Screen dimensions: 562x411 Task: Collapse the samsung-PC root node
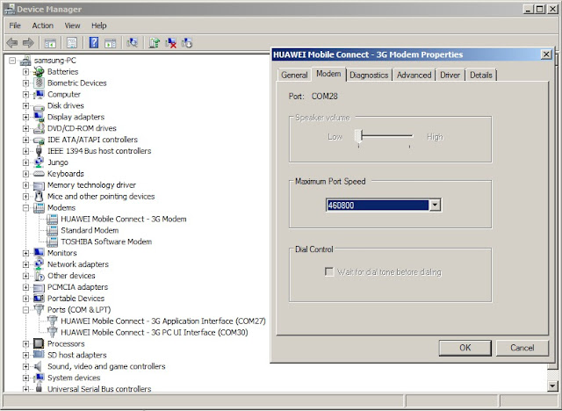12,61
